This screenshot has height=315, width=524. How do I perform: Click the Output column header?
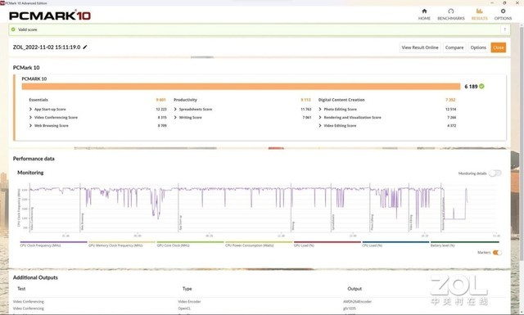point(355,289)
